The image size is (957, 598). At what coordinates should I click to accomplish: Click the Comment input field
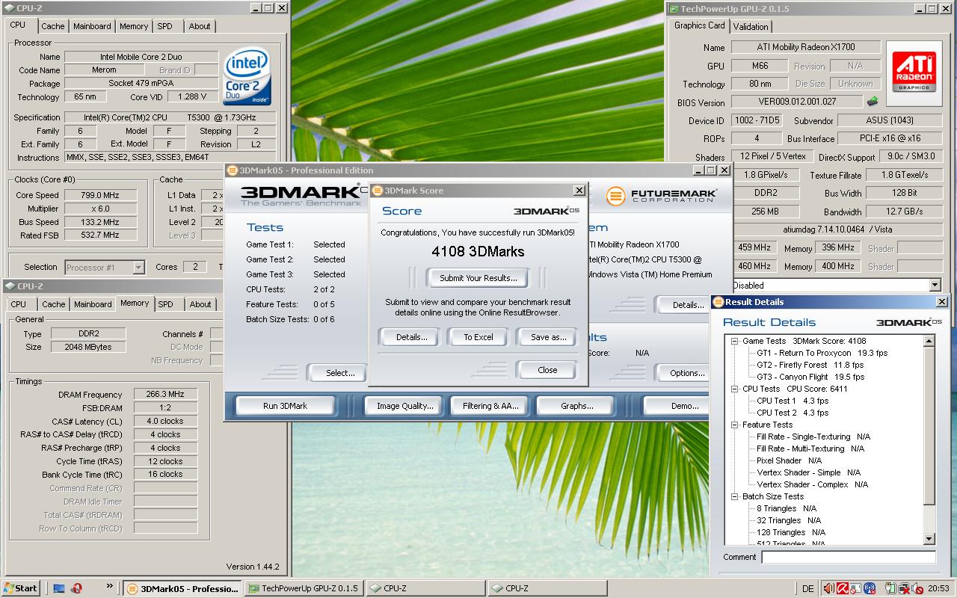[849, 557]
